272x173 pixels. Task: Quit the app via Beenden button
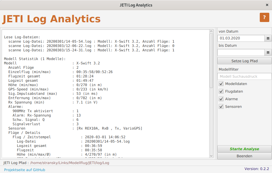(x=245, y=156)
